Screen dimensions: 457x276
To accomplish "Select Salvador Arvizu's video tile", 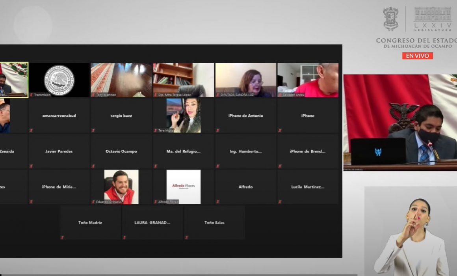I will tap(308, 80).
